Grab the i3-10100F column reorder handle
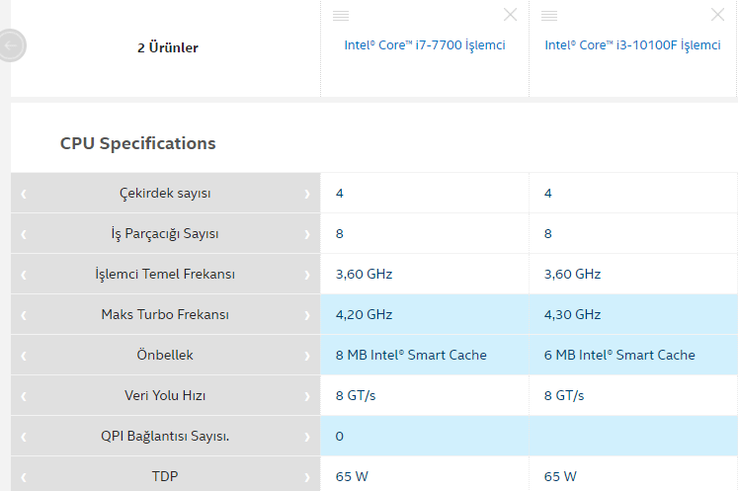The height and width of the screenshot is (491, 738). [x=549, y=16]
